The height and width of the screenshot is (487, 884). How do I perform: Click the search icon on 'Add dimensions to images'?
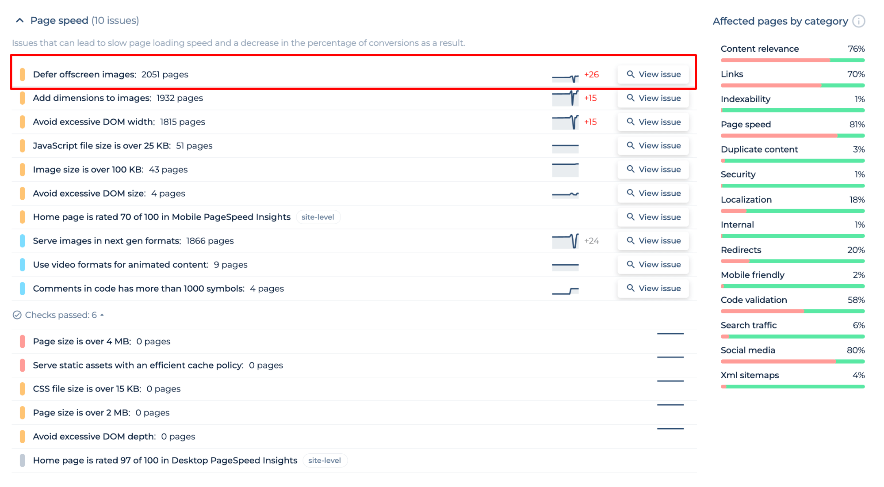click(x=630, y=98)
